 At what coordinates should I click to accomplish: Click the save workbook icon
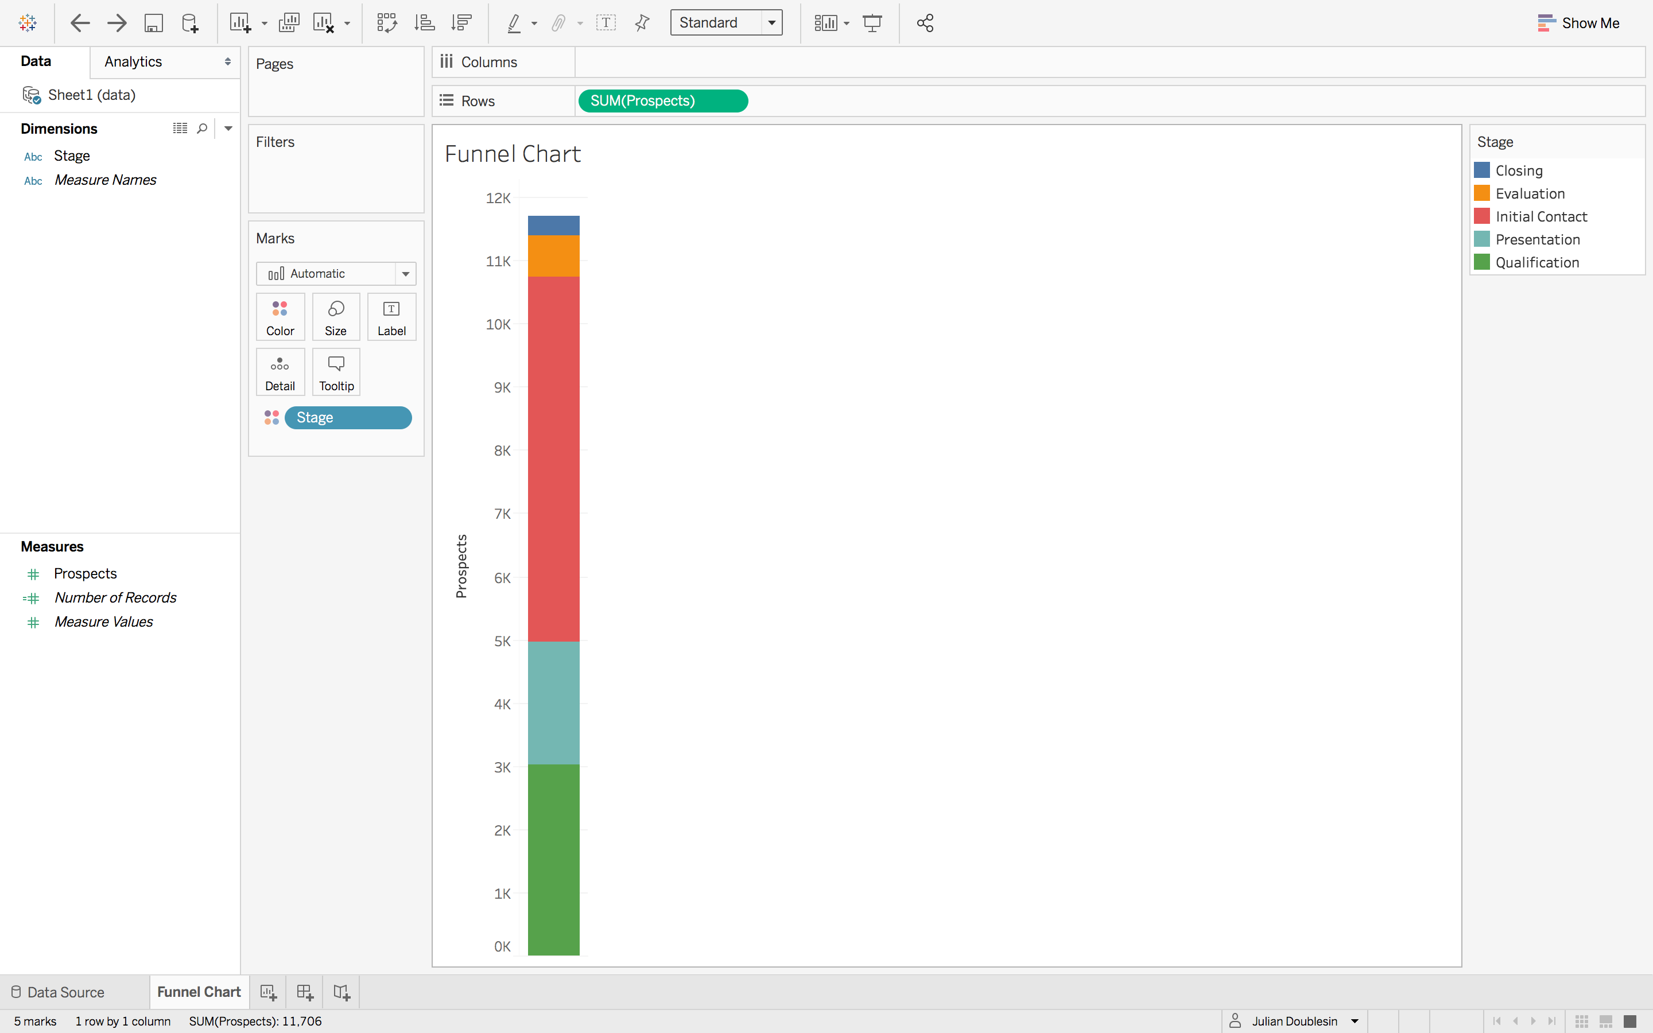(x=152, y=22)
